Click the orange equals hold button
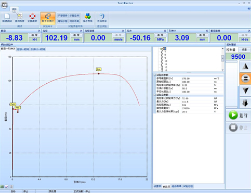The width and height of the screenshot is (251, 193). coord(245,79)
